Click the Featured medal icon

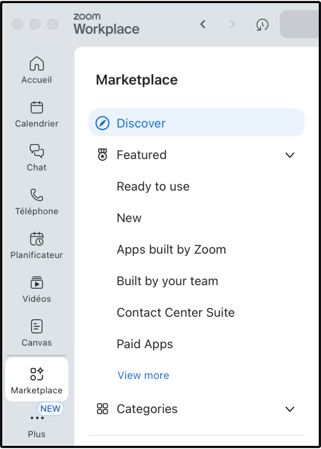point(103,155)
